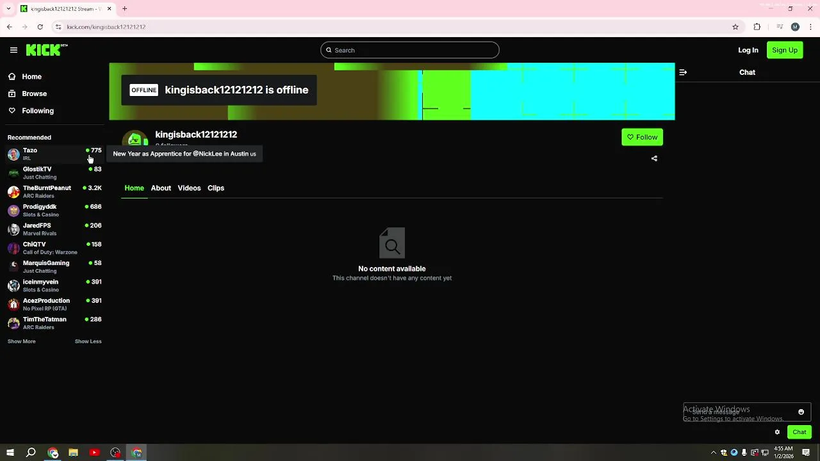Click the Send a message field
820x461 pixels.
click(747, 412)
